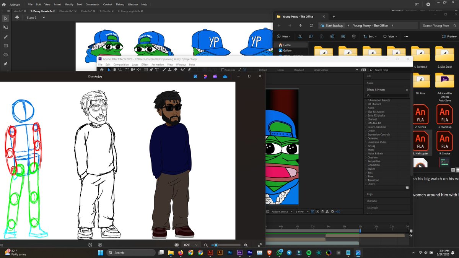Open the Align panel in After Effects

pos(370,194)
